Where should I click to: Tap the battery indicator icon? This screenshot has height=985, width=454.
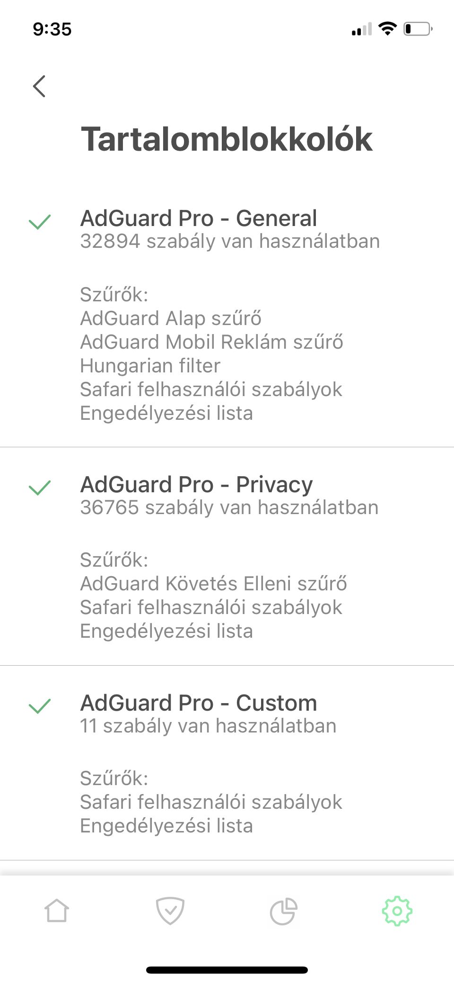(x=418, y=29)
